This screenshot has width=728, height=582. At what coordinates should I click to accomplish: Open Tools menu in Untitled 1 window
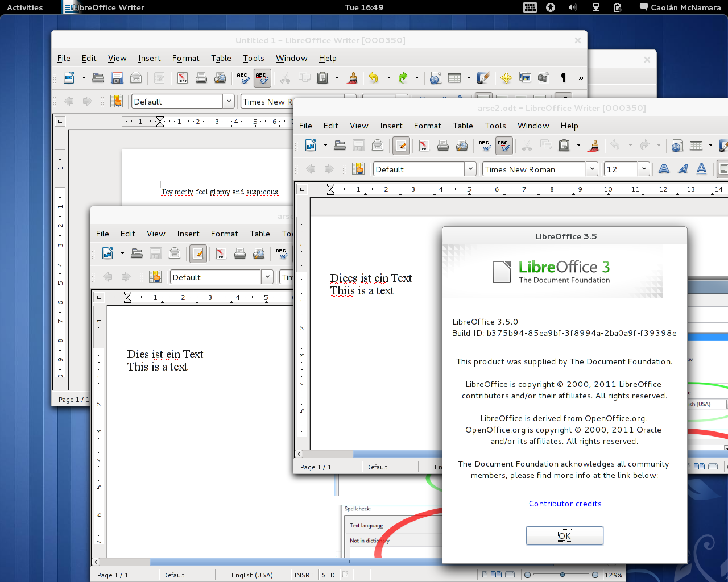pos(253,58)
